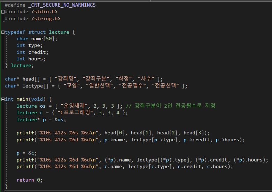Click lectype[p->type] in the printf
272x192 pixels.
(x=155, y=140)
